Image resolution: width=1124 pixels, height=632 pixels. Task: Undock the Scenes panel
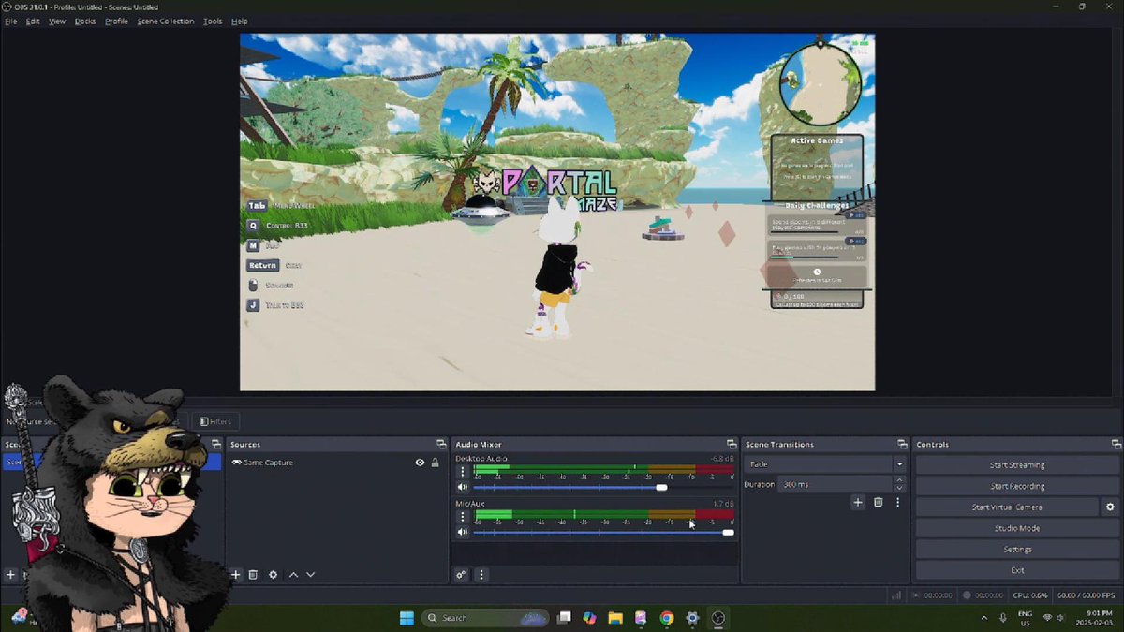pyautogui.click(x=215, y=445)
